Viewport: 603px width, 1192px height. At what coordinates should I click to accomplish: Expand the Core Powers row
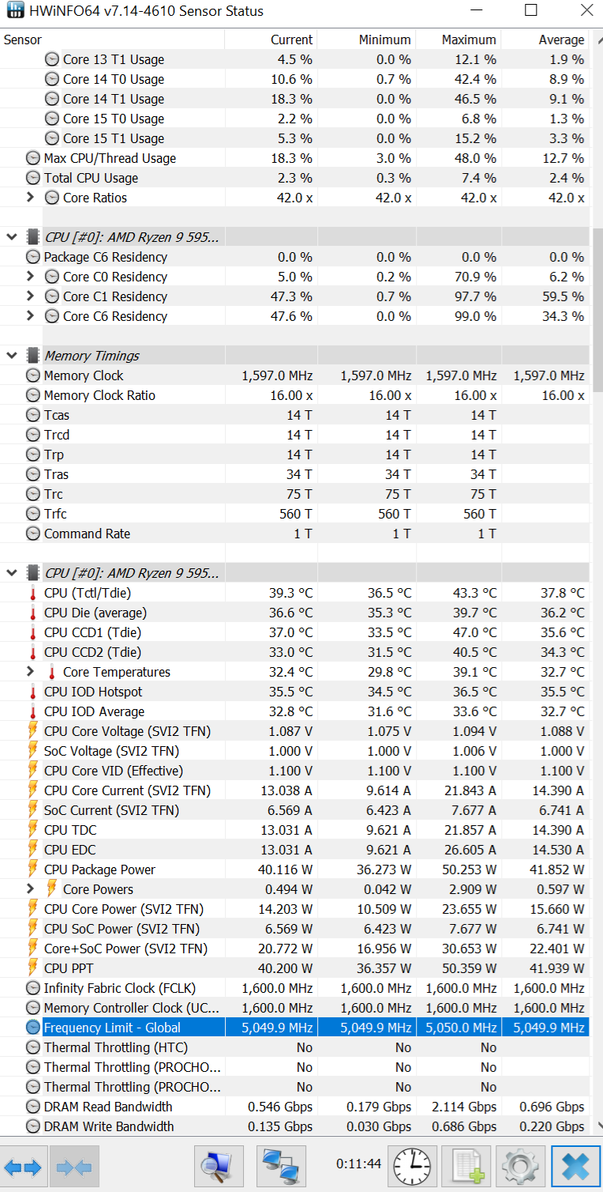(x=30, y=889)
